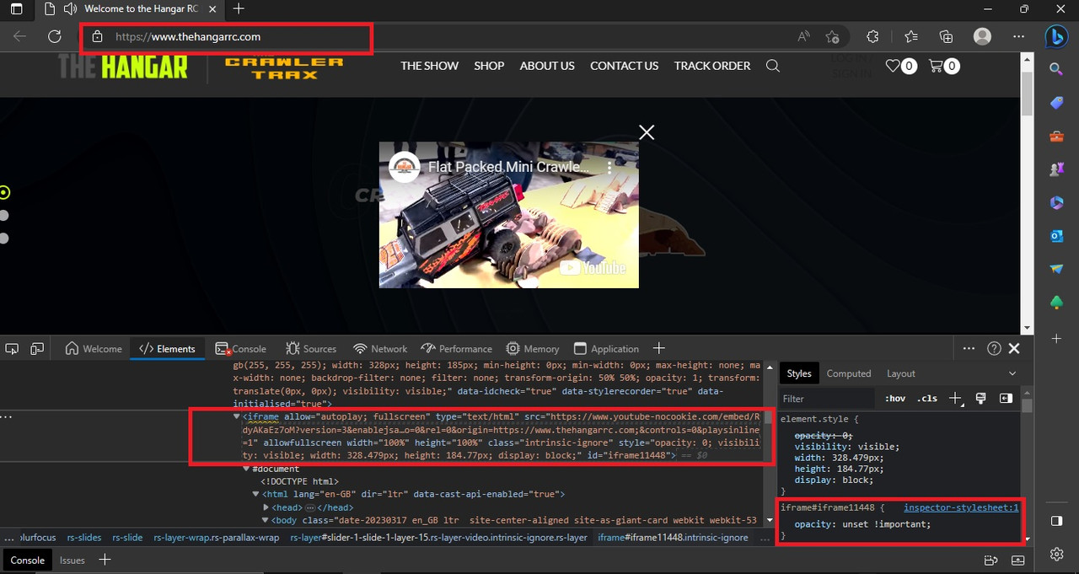Open the Issues drawer tab
The image size is (1079, 574).
click(x=72, y=560)
